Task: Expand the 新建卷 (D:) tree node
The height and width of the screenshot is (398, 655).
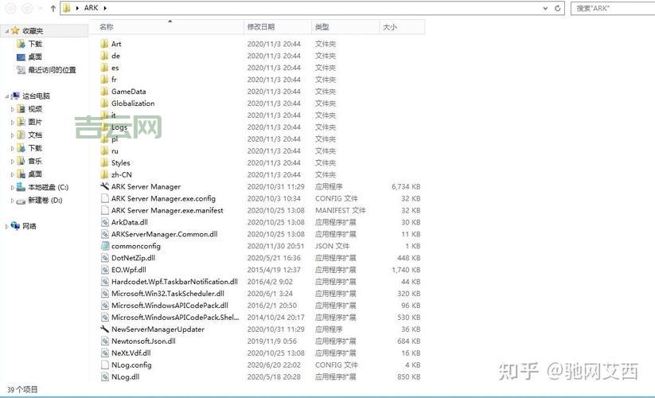Action: tap(13, 201)
